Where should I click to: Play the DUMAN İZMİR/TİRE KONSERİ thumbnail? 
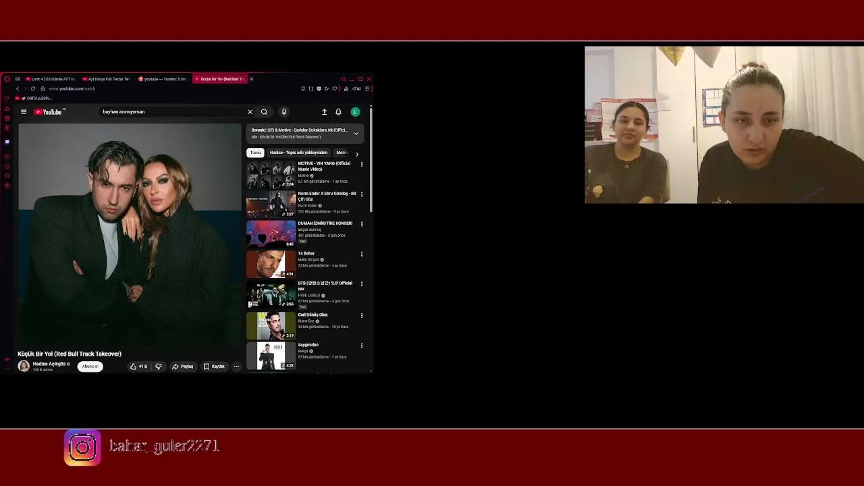click(x=271, y=234)
